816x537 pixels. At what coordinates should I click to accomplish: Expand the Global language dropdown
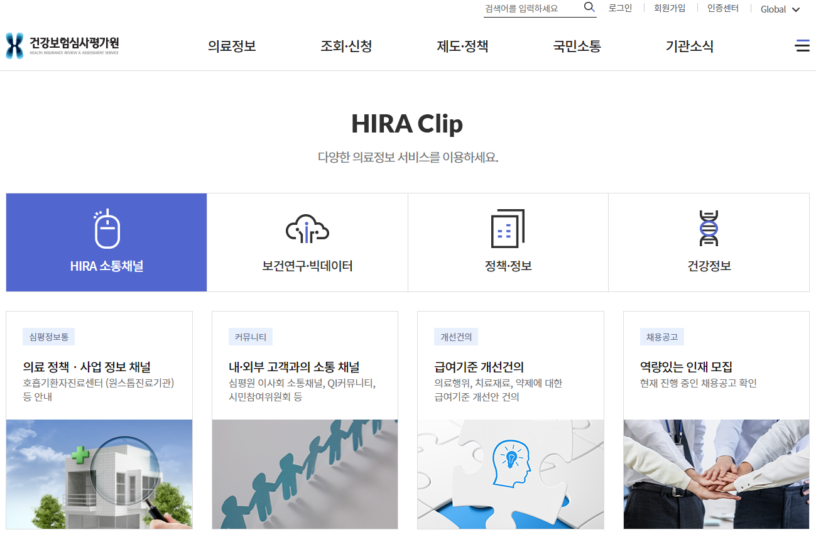[780, 9]
